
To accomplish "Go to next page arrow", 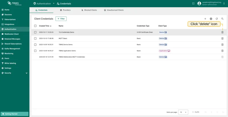I will (x=217, y=112).
